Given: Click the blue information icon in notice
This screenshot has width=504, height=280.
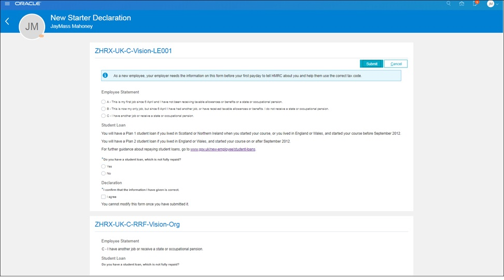Looking at the screenshot, I should click(x=105, y=75).
